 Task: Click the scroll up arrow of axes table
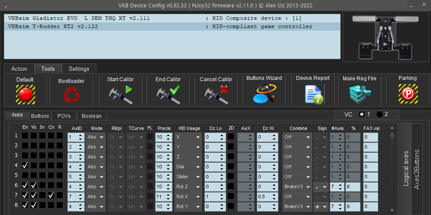click(392, 128)
